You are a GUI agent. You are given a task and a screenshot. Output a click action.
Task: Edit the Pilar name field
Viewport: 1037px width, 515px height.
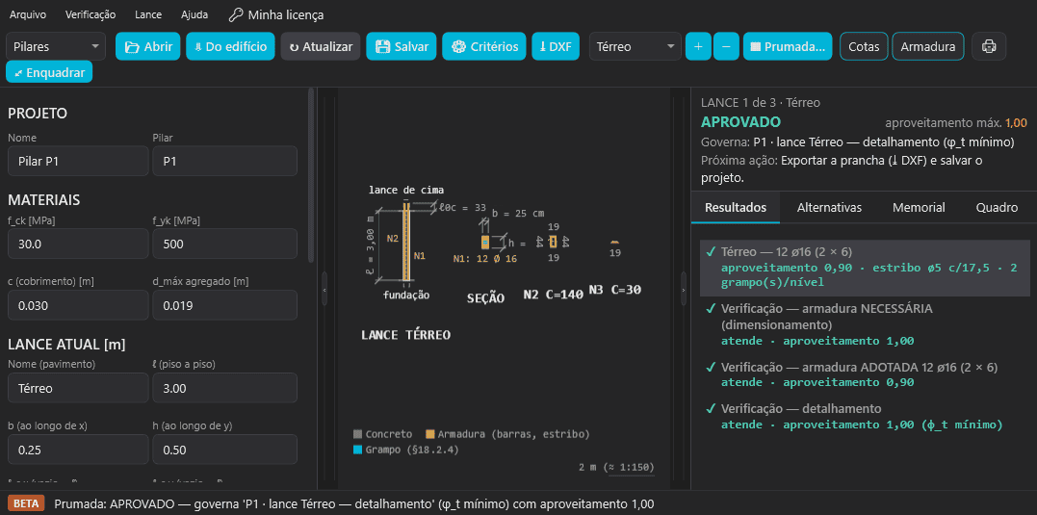(225, 162)
